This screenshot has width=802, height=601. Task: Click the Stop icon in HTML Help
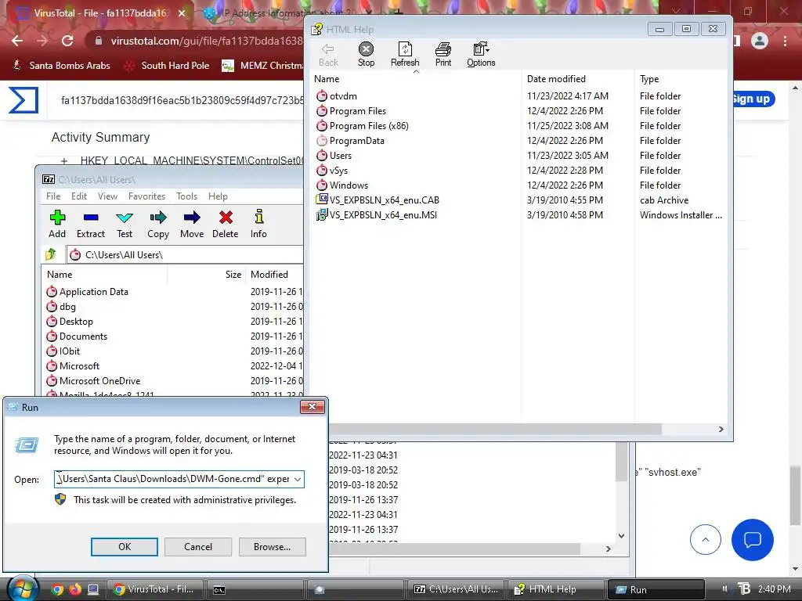point(366,49)
